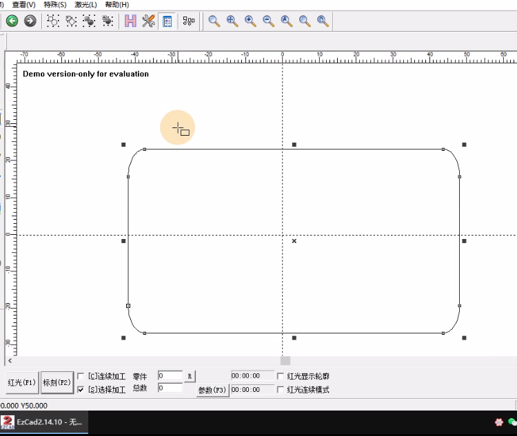Click the EzCad2.14.10 taskbar button
The image size is (517, 436).
(x=44, y=422)
